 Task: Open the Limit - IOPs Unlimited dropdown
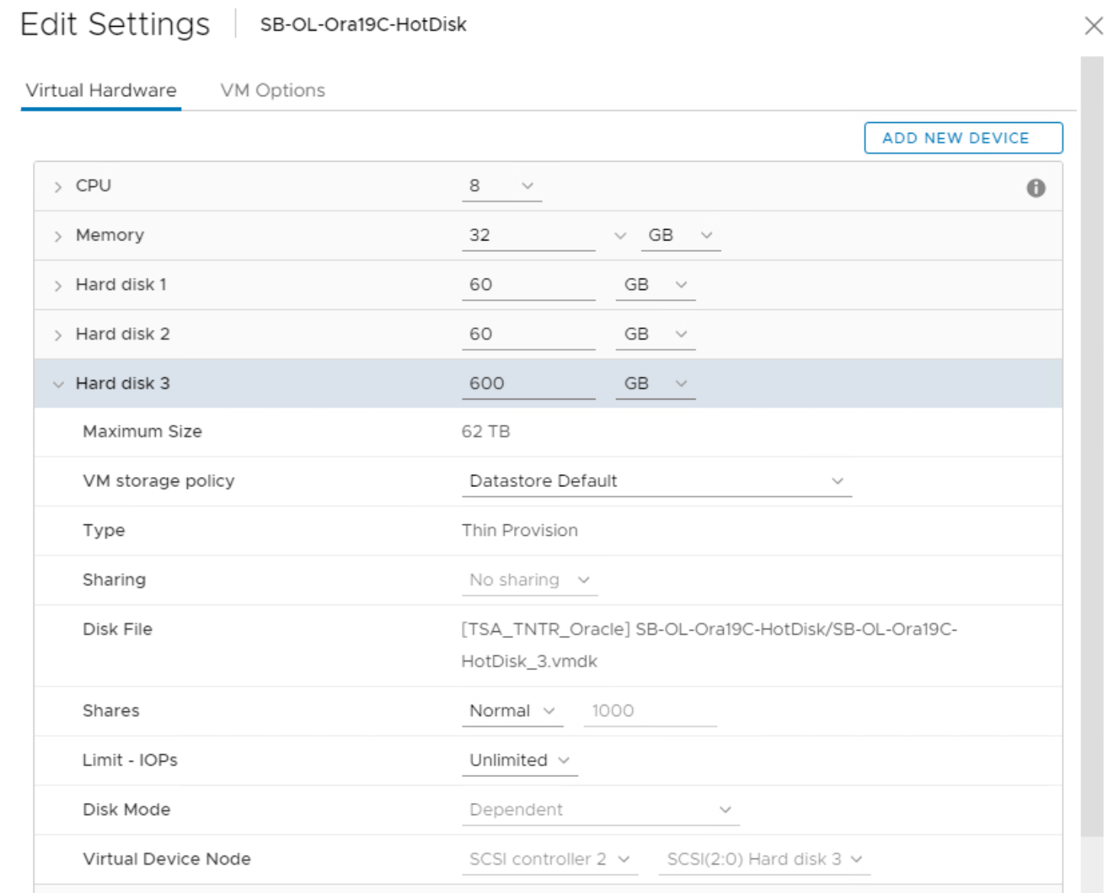click(x=519, y=760)
